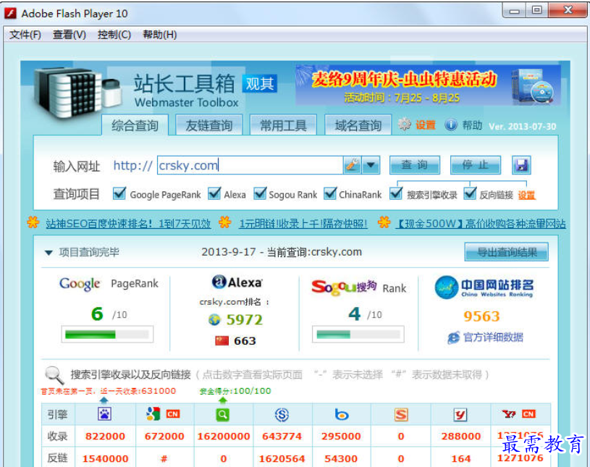Screen dimensions: 590x467
Task: Click the Alexa rank number 5972
Action: coord(244,320)
